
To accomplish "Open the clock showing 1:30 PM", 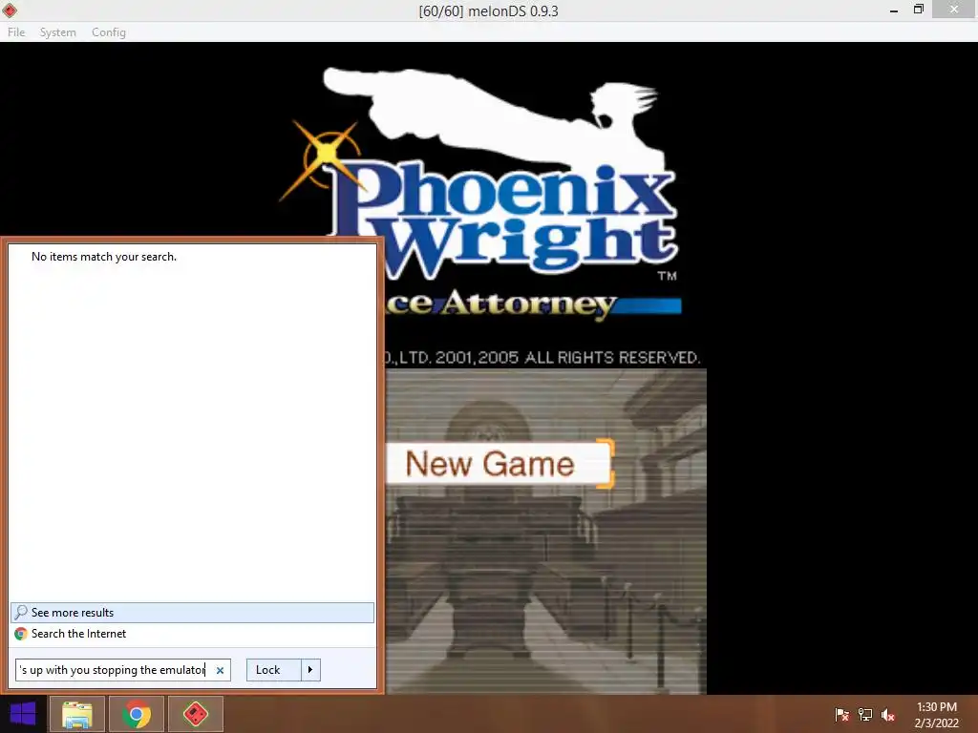I will pyautogui.click(x=936, y=715).
